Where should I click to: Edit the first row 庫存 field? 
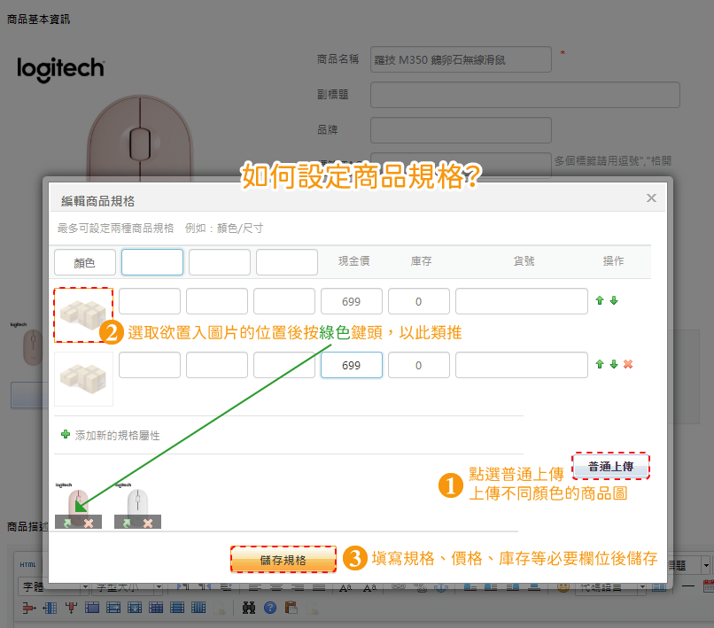pyautogui.click(x=419, y=301)
